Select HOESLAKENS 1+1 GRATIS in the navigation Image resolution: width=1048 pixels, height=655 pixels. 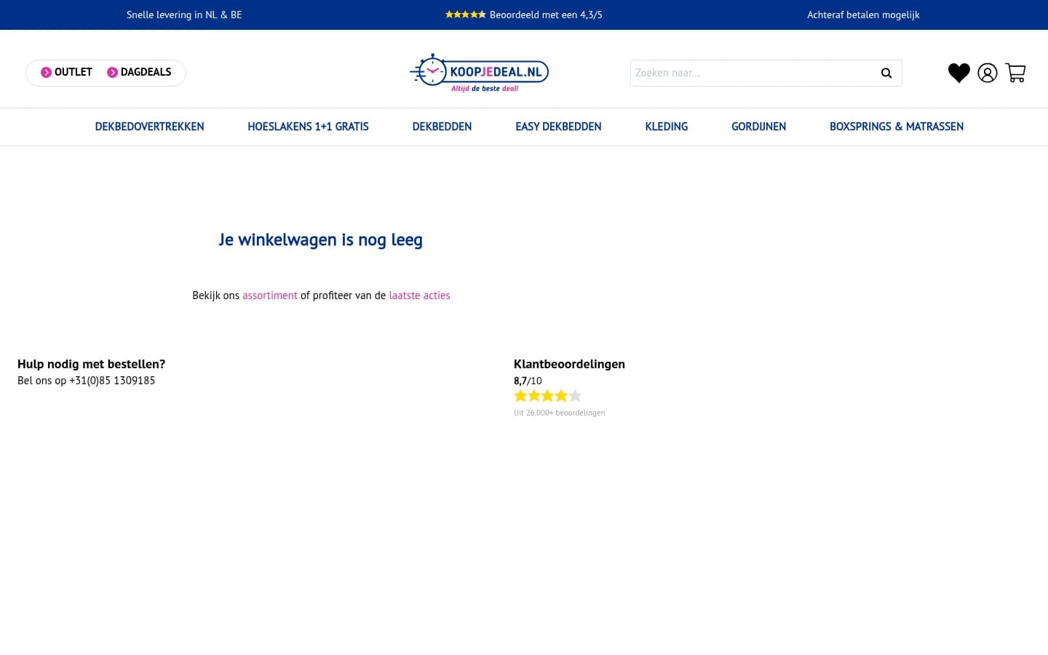click(308, 127)
